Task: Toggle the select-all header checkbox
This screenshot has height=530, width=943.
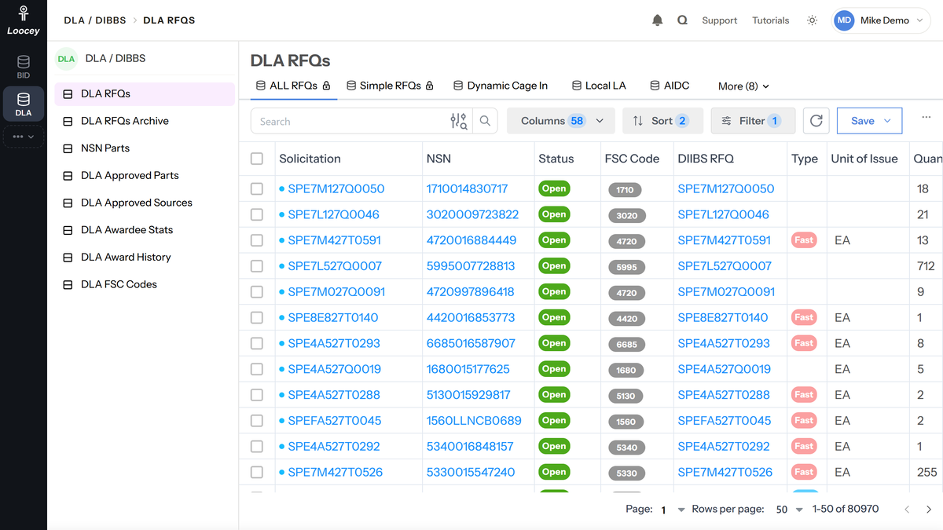Action: coord(257,159)
